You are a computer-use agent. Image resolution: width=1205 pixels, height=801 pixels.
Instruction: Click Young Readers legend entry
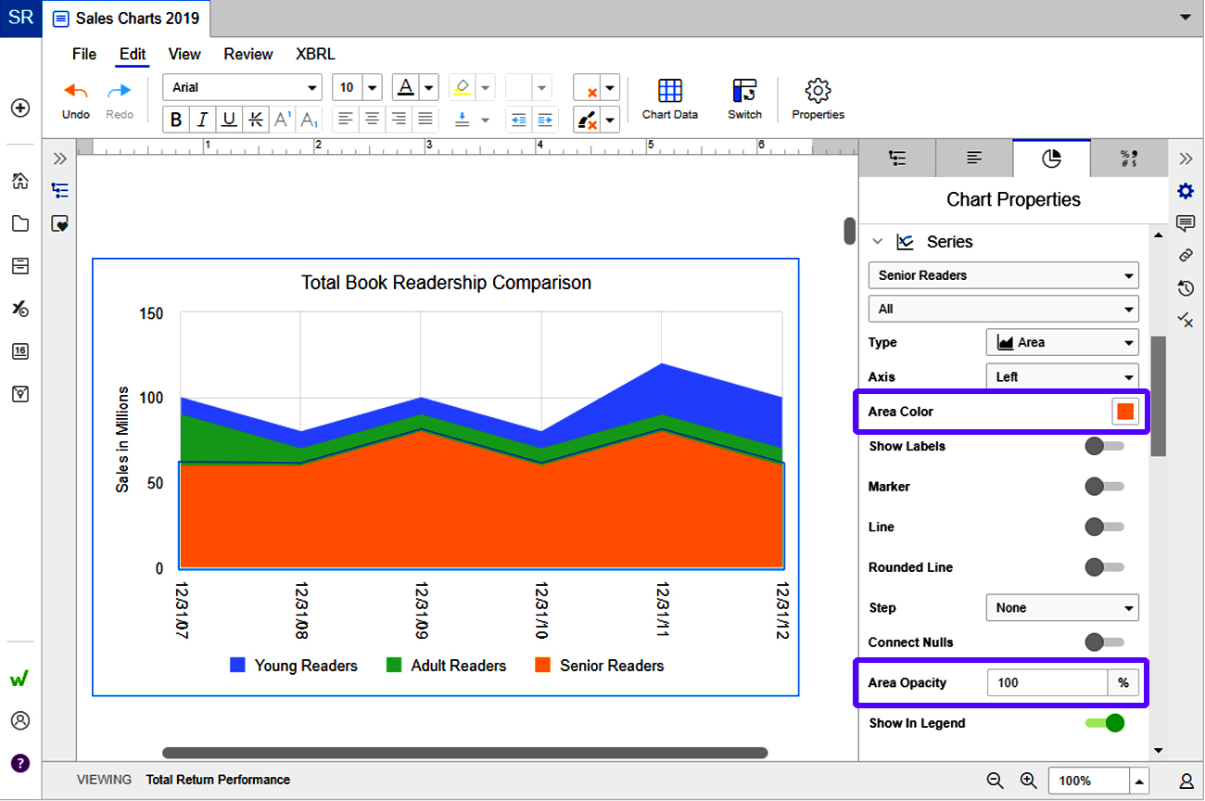click(x=293, y=666)
